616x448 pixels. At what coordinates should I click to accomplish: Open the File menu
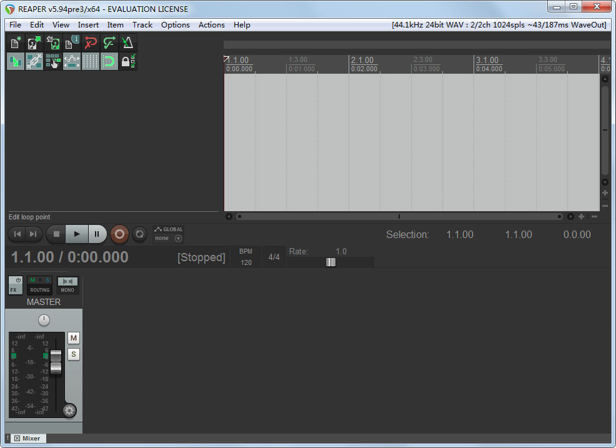tap(16, 25)
